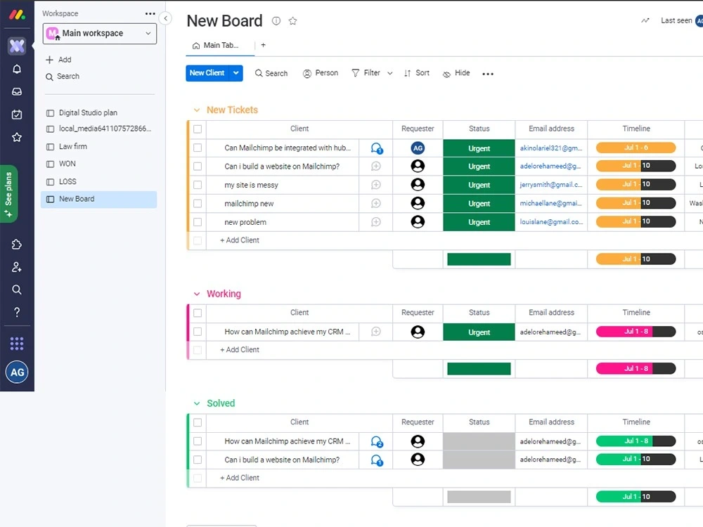Open the help question mark icon
The width and height of the screenshot is (703, 527).
click(x=17, y=312)
